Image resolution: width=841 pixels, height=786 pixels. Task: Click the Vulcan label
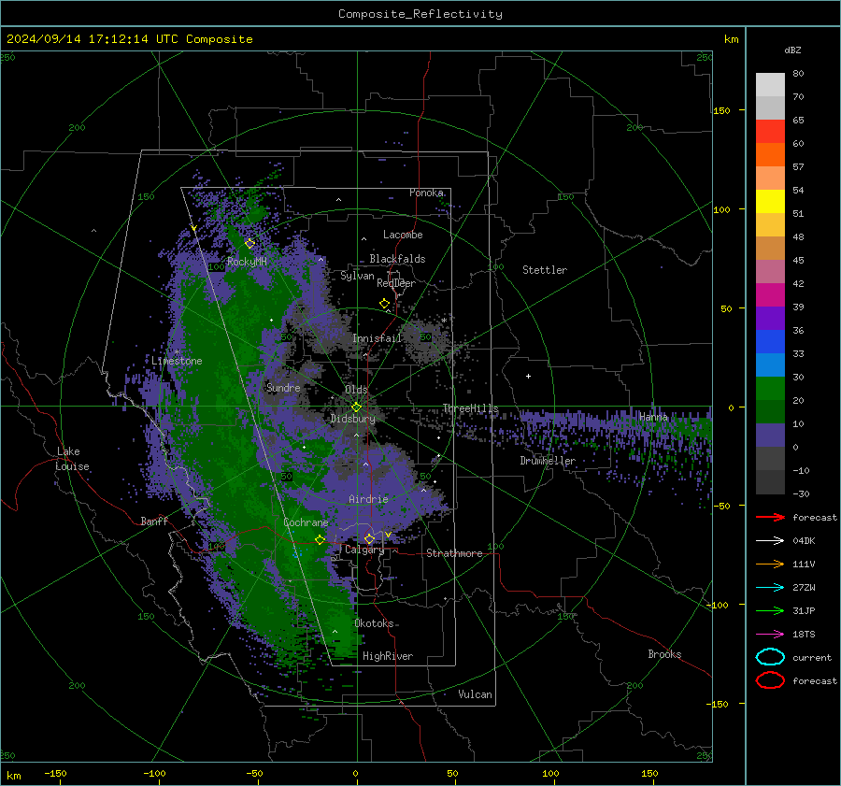coord(475,694)
